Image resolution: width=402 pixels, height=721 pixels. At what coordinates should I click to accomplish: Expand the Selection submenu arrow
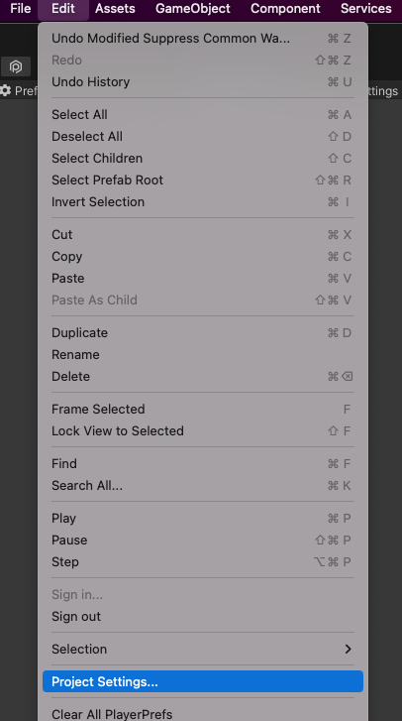348,649
